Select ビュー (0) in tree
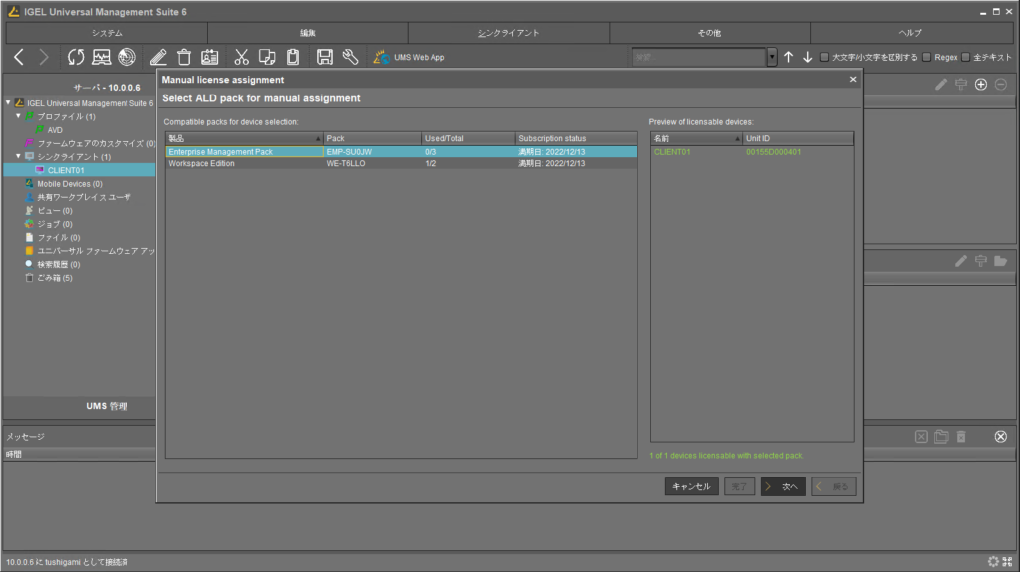 [55, 211]
